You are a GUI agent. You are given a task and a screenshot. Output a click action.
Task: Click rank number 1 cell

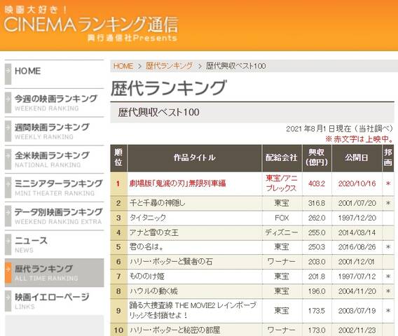pos(118,183)
